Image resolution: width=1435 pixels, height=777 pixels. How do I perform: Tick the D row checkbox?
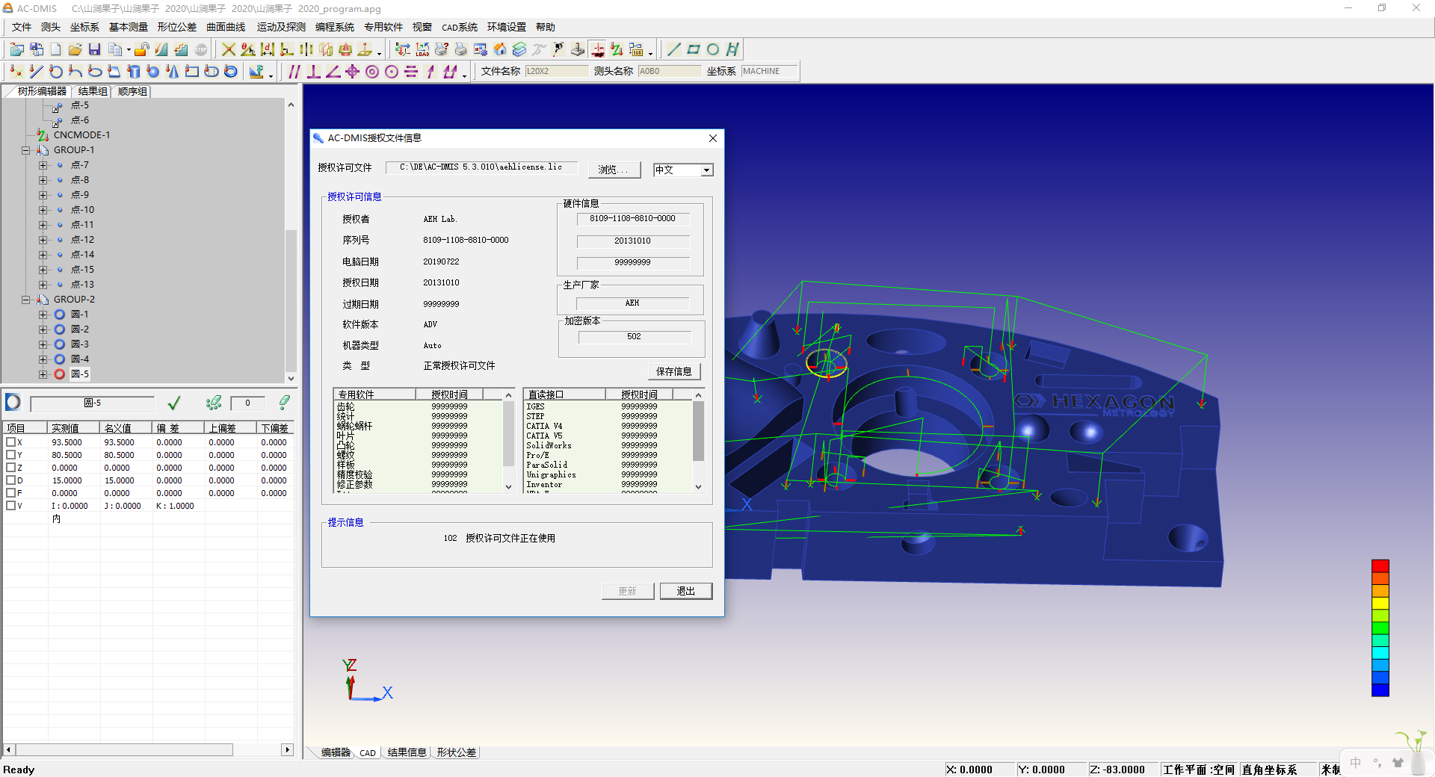pyautogui.click(x=10, y=480)
